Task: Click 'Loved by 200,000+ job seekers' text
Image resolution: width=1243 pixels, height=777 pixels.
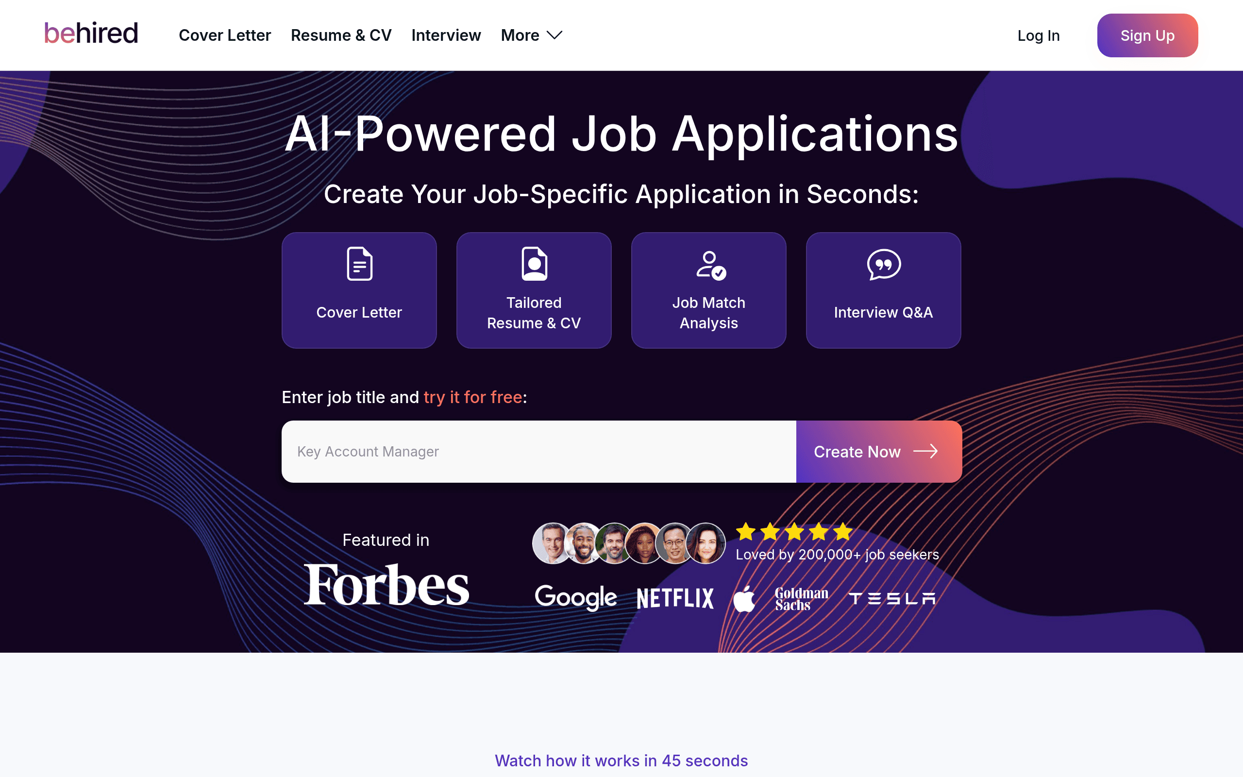Action: pos(837,555)
